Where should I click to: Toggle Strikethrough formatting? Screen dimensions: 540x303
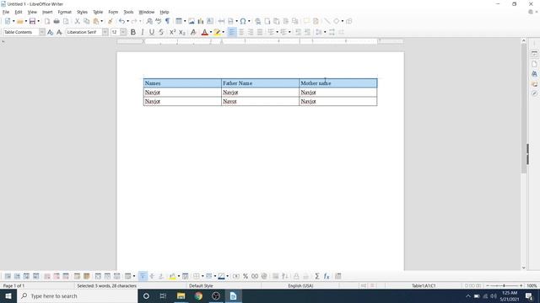pos(161,32)
